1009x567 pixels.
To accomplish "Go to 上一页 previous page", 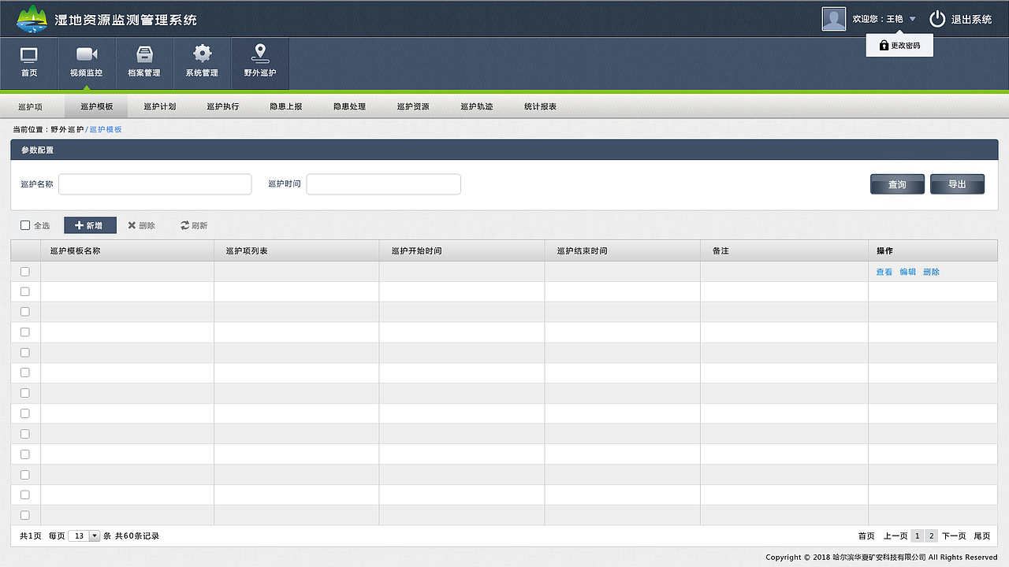I will (x=895, y=536).
